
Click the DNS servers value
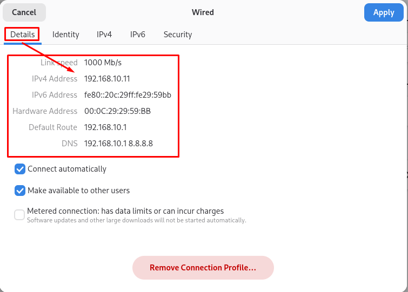point(118,144)
